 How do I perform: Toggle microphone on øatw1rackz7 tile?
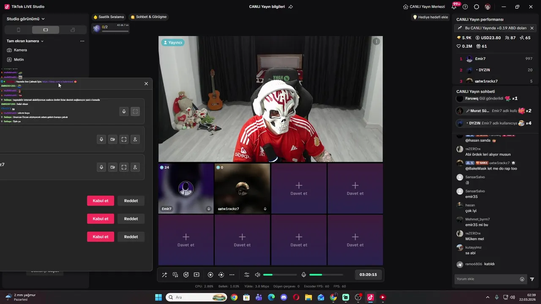[x=265, y=209]
